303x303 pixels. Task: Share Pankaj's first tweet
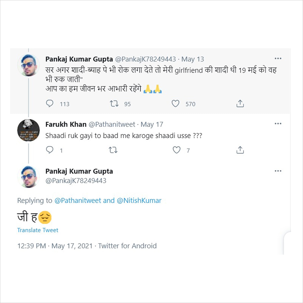click(x=240, y=103)
